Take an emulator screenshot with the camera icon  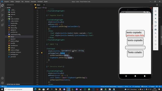pos(156,30)
